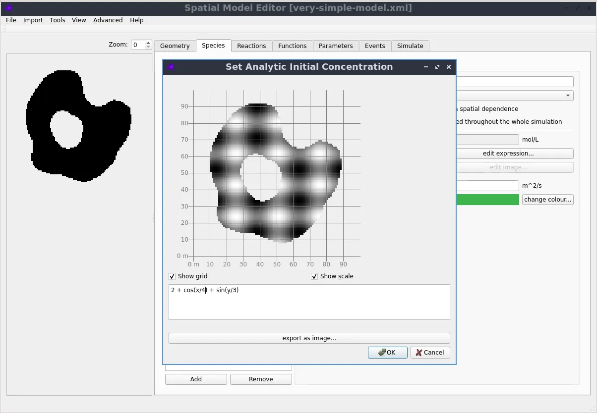Click the export as image... button
The image size is (597, 413).
309,338
